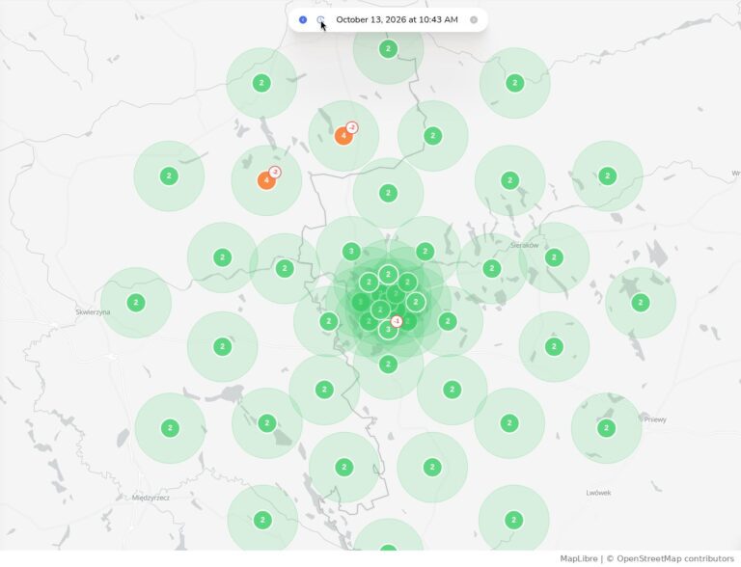Screen dimensions: 741x567
Task: Click the Międzyrzecz town label
Action: [x=151, y=498]
